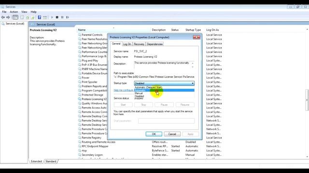
Task: Close the Protexis Licensing V2 Properties dialog
Action: (197, 37)
